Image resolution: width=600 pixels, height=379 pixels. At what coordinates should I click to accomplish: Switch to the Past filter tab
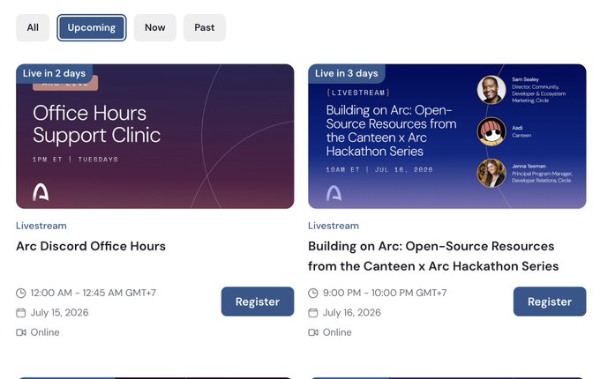point(205,27)
